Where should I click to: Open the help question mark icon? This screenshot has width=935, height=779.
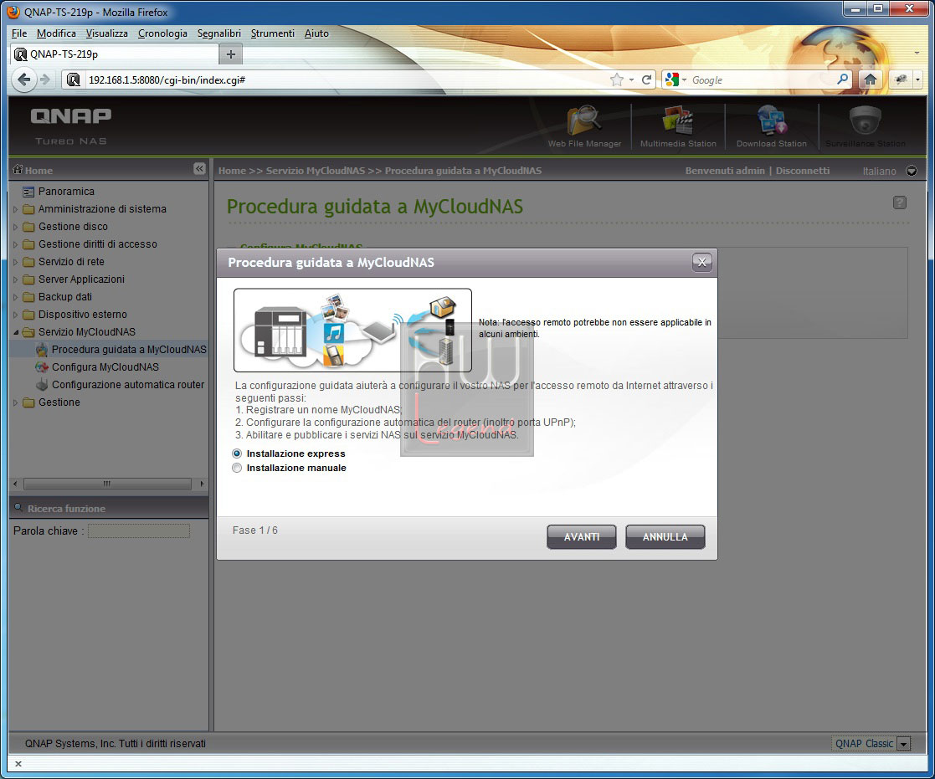tap(900, 202)
